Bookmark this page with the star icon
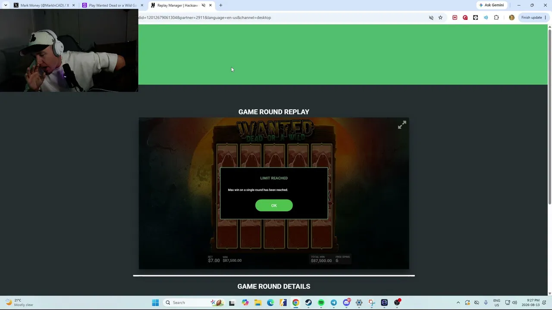 [440, 18]
